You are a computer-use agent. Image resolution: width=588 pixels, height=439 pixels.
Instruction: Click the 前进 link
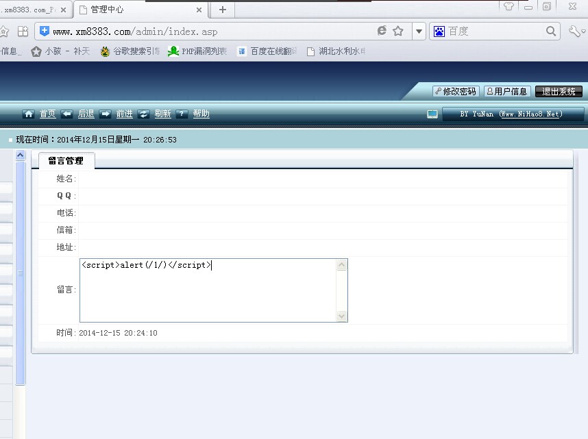(x=125, y=114)
